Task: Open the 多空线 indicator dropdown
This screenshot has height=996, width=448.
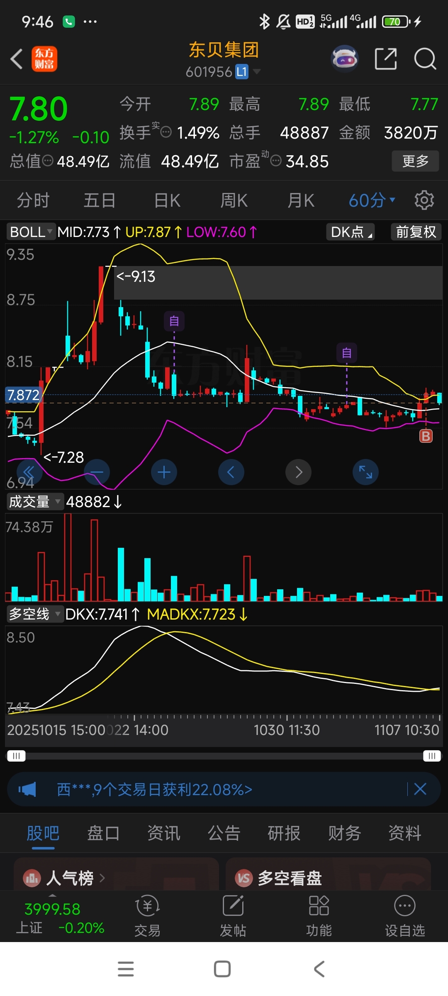Action: pyautogui.click(x=35, y=614)
